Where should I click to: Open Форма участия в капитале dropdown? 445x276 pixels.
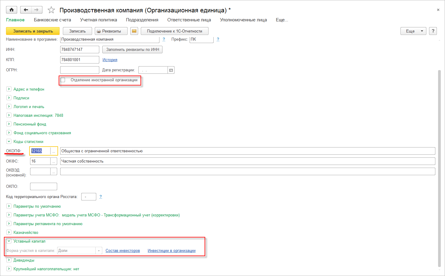click(99, 251)
